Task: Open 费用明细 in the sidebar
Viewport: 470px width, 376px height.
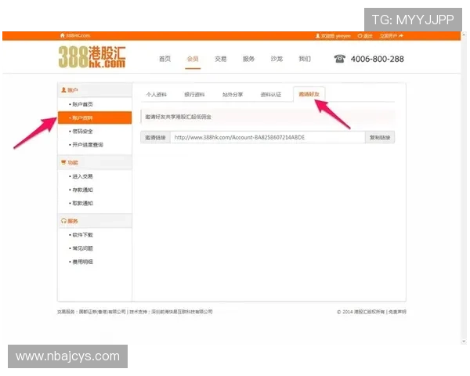Action: 82,262
